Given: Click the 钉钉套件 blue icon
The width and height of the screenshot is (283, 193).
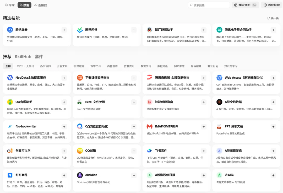Looking at the screenshot, I should coord(10,175).
